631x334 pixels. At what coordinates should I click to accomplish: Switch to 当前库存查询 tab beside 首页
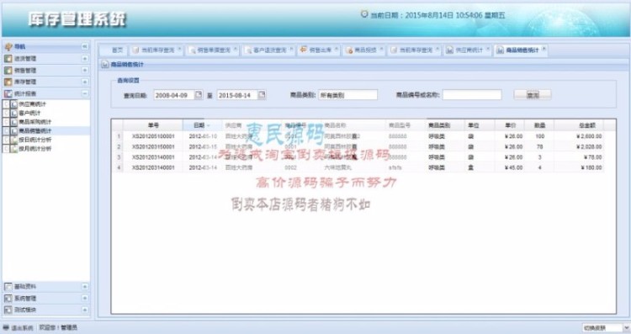click(157, 50)
